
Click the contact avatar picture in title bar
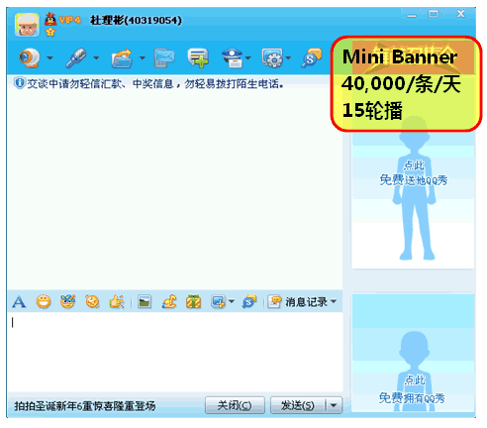[x=27, y=25]
